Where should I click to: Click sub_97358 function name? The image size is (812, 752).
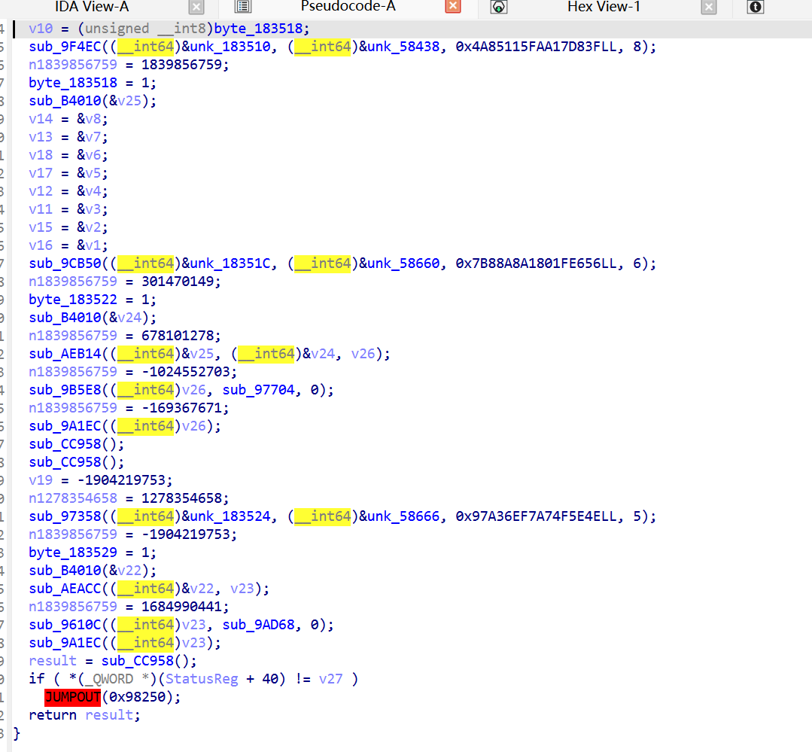pos(65,516)
